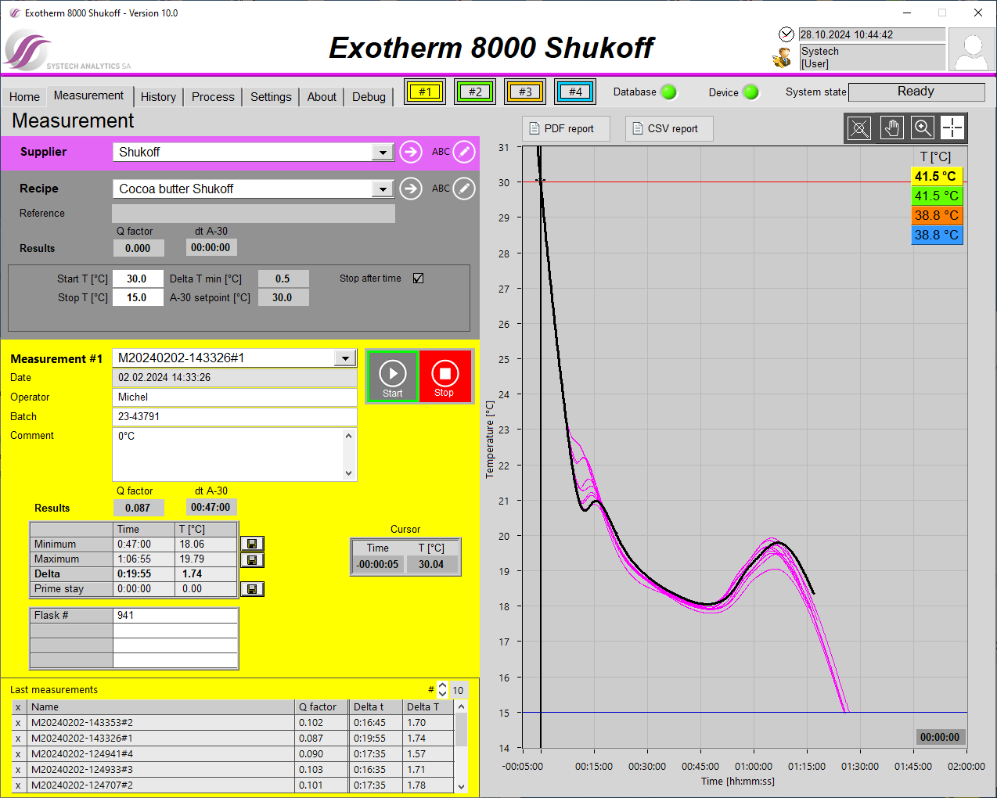997x798 pixels.
Task: Click the blue 38.8 °C channel swatch
Action: point(937,235)
